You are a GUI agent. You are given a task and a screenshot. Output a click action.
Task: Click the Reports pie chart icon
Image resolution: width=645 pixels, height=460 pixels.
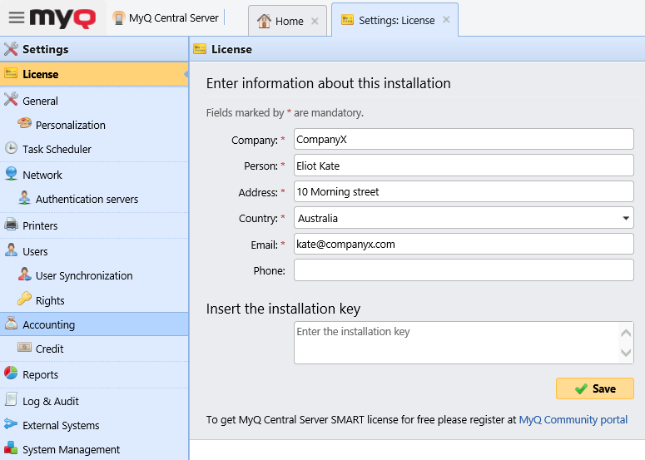click(11, 374)
